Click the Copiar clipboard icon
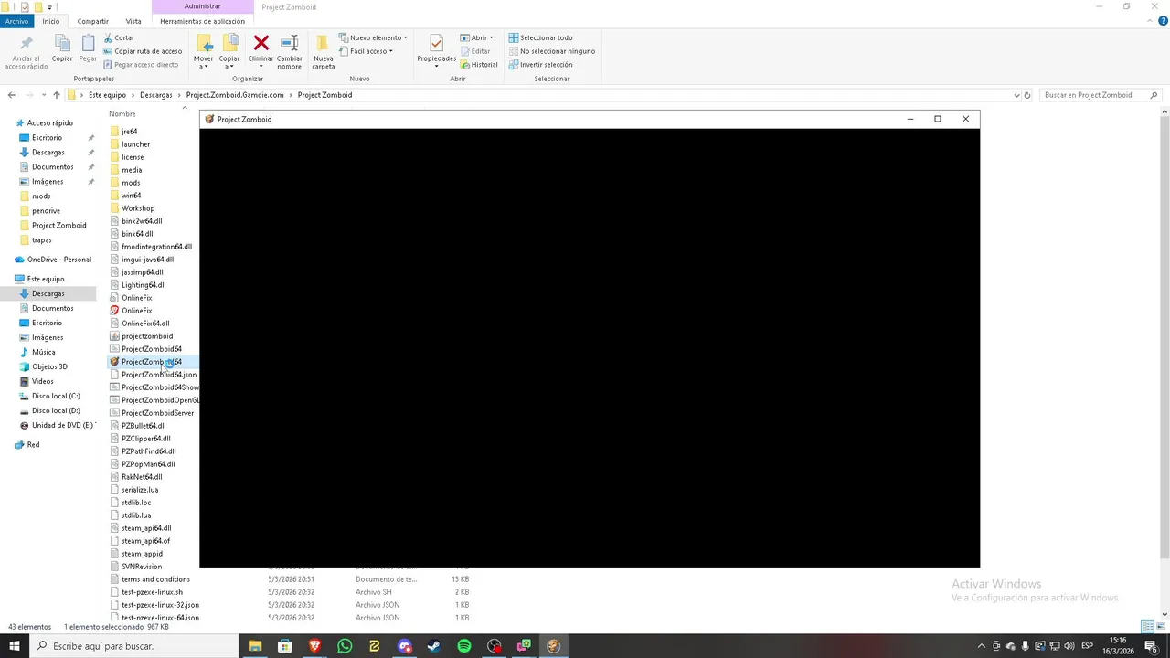 [62, 43]
